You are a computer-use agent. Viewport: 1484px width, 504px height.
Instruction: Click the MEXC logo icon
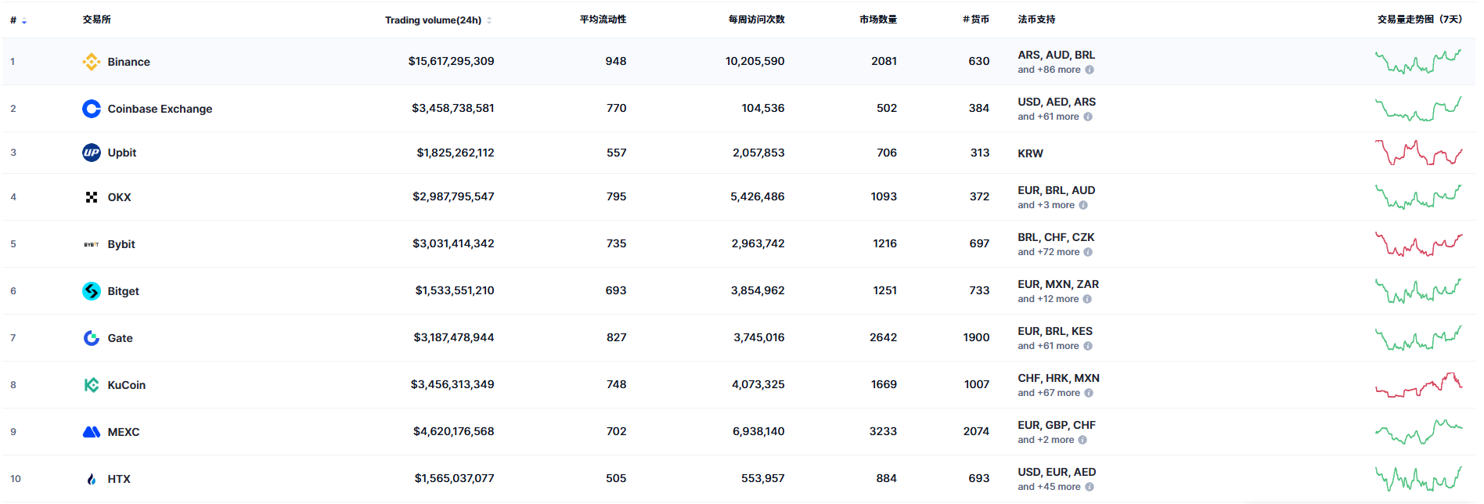92,432
